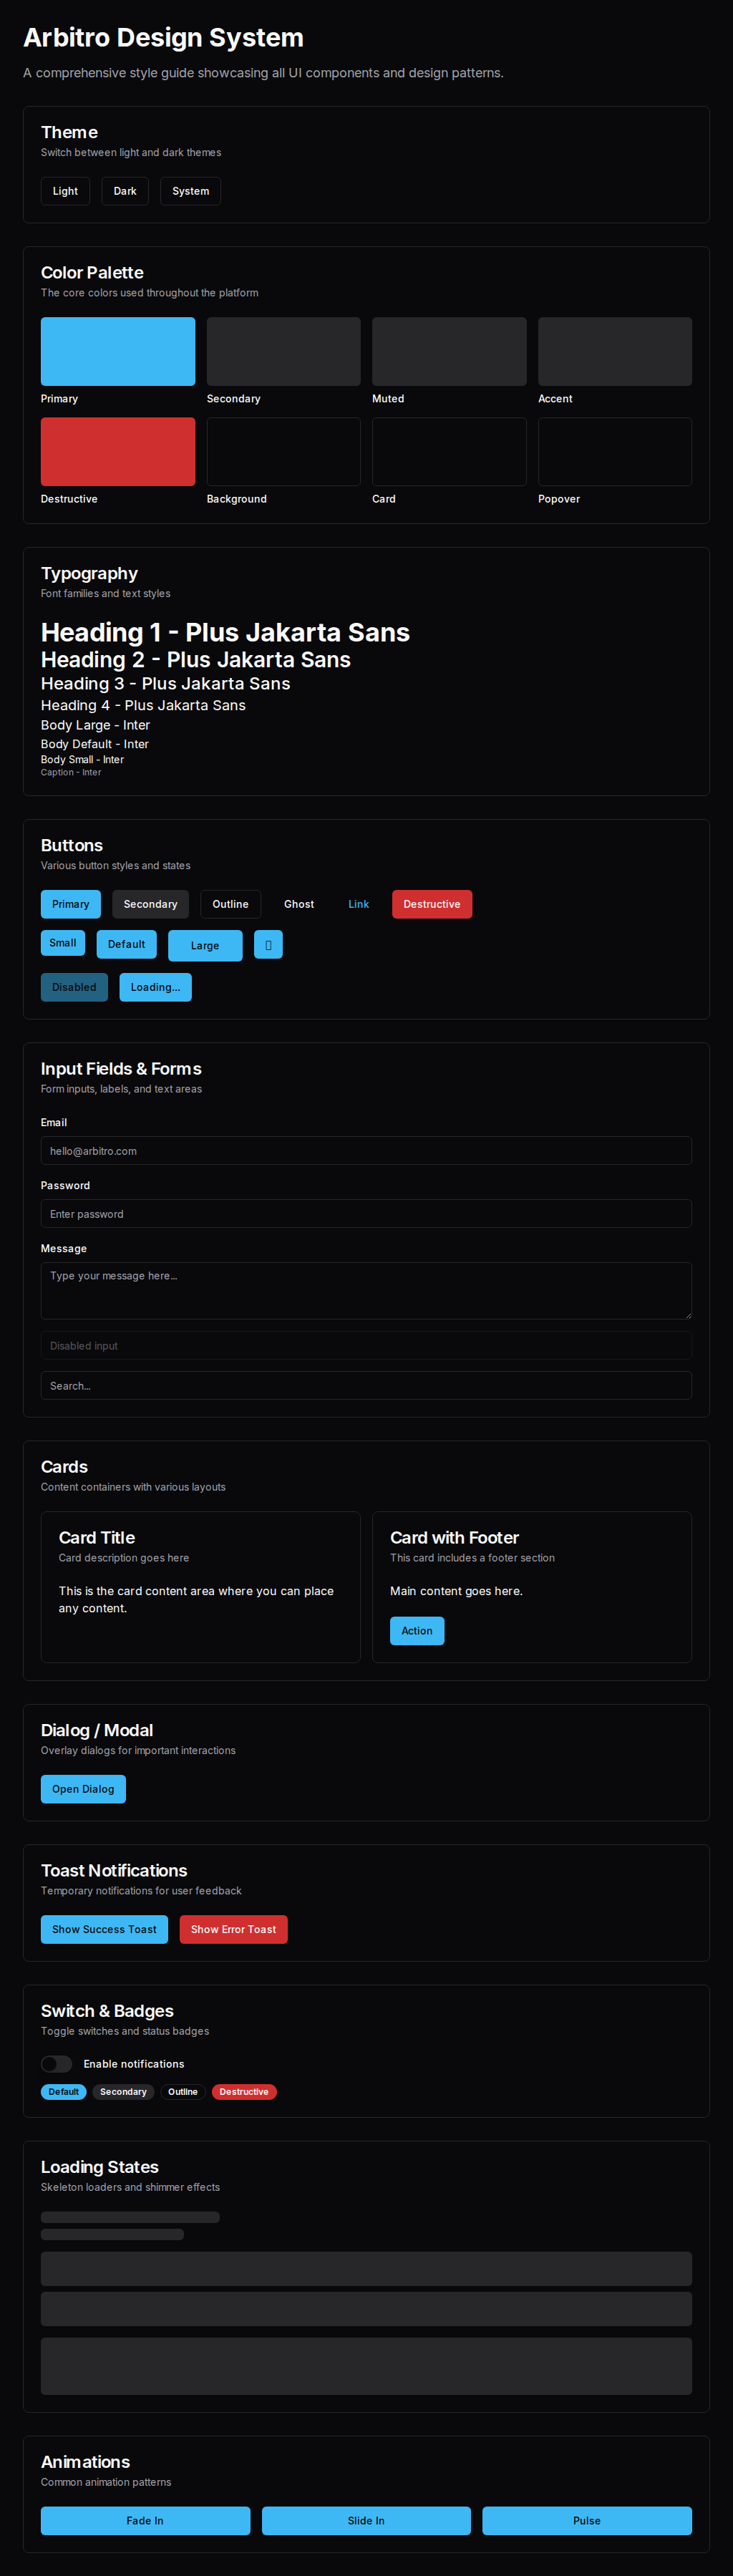The image size is (733, 2576).
Task: Click the Card Title heading
Action: tap(97, 1538)
